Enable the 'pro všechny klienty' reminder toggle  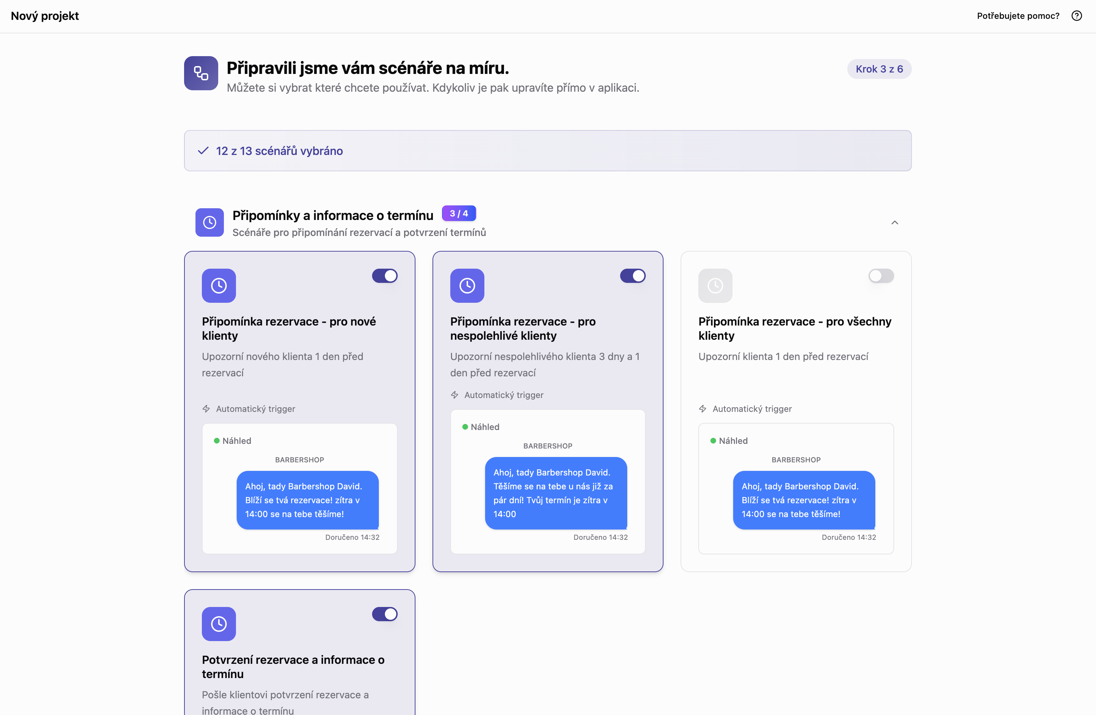click(881, 276)
